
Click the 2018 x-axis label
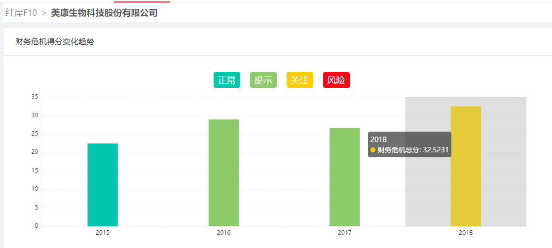coord(466,233)
